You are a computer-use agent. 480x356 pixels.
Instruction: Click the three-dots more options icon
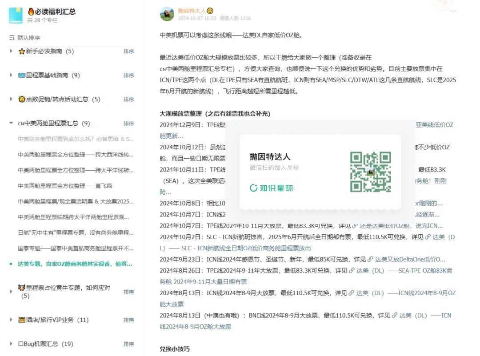click(x=453, y=11)
